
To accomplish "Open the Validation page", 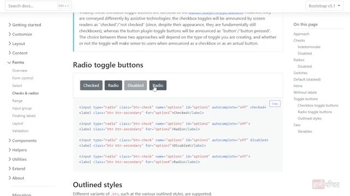I will click(20, 131).
